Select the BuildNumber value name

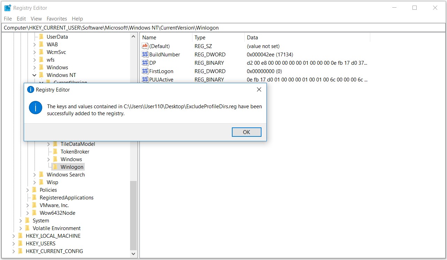(165, 54)
